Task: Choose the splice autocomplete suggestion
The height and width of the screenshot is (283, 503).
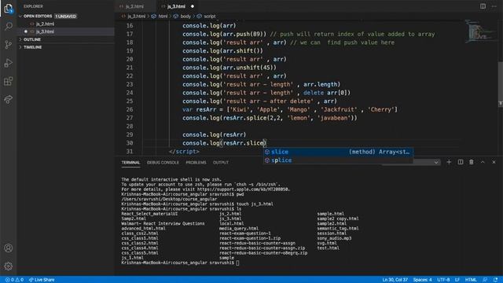Action: click(338, 160)
